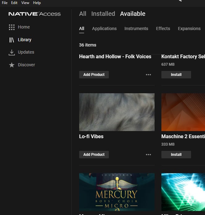
Task: Click the 637 MB size label
Action: (x=168, y=64)
